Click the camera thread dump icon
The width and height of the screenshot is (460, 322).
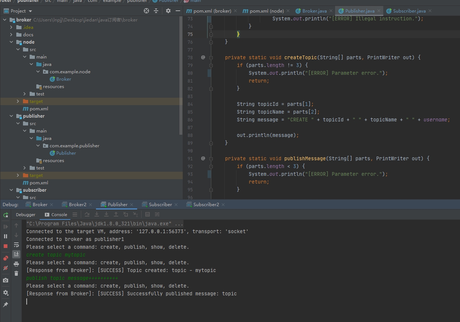click(6, 281)
